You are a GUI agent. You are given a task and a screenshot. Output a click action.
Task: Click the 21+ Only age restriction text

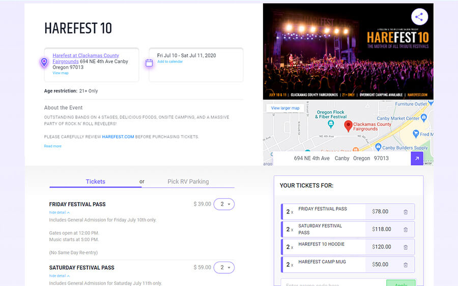pyautogui.click(x=89, y=91)
